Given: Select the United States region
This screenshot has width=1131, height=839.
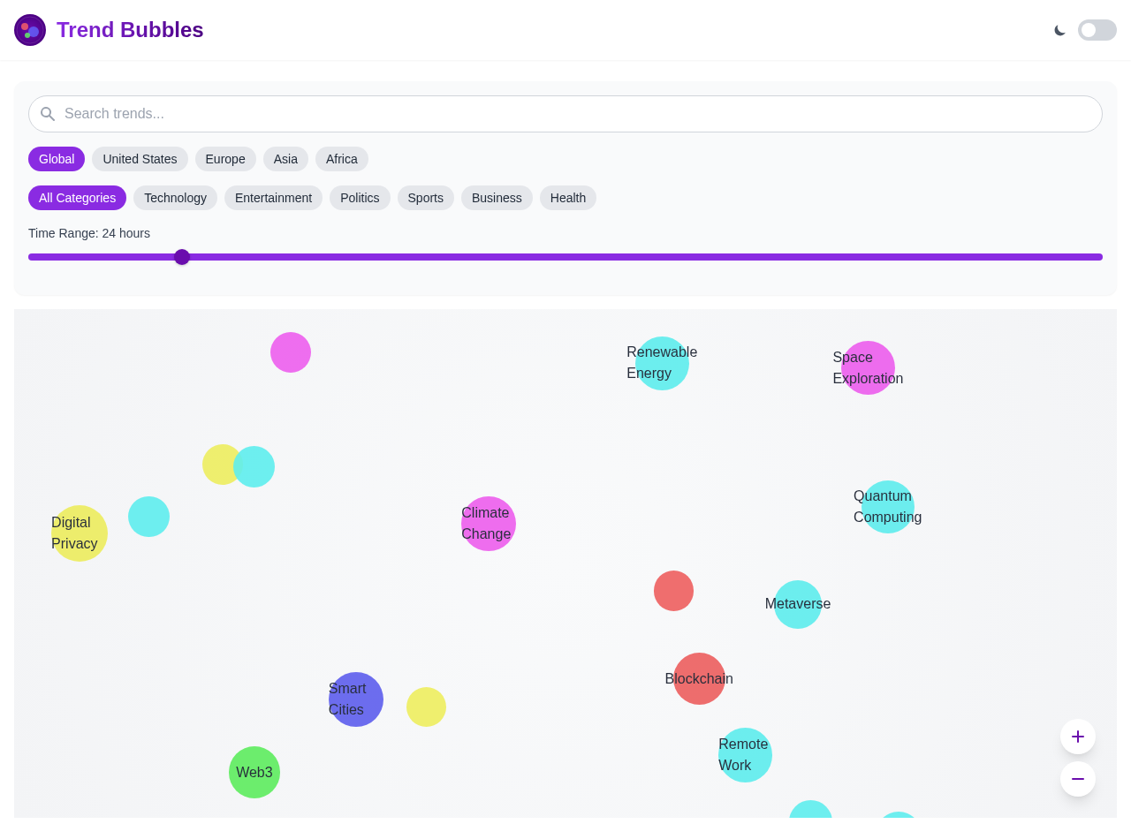Looking at the screenshot, I should 140,159.
